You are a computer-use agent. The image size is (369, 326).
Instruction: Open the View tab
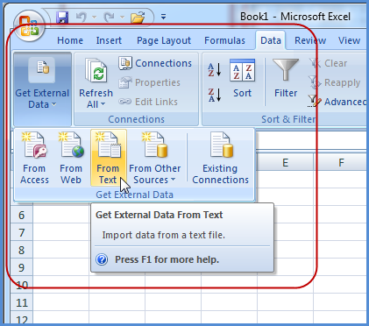tap(349, 40)
